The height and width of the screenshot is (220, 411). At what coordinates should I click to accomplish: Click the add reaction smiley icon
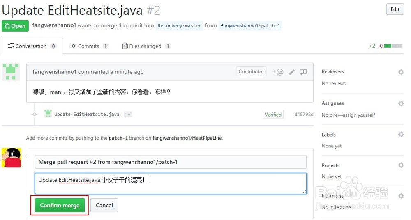(277, 72)
